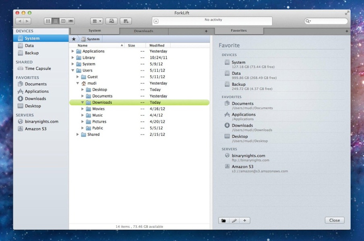Select Amazon S3 s3:// server entry

[x=282, y=169]
